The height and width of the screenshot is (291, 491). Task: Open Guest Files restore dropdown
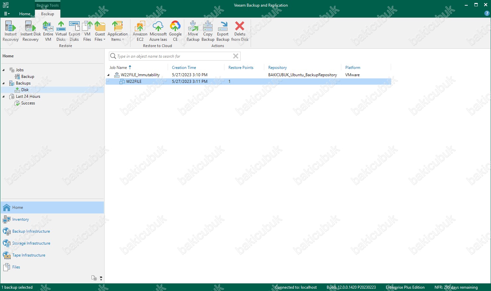coord(100,31)
